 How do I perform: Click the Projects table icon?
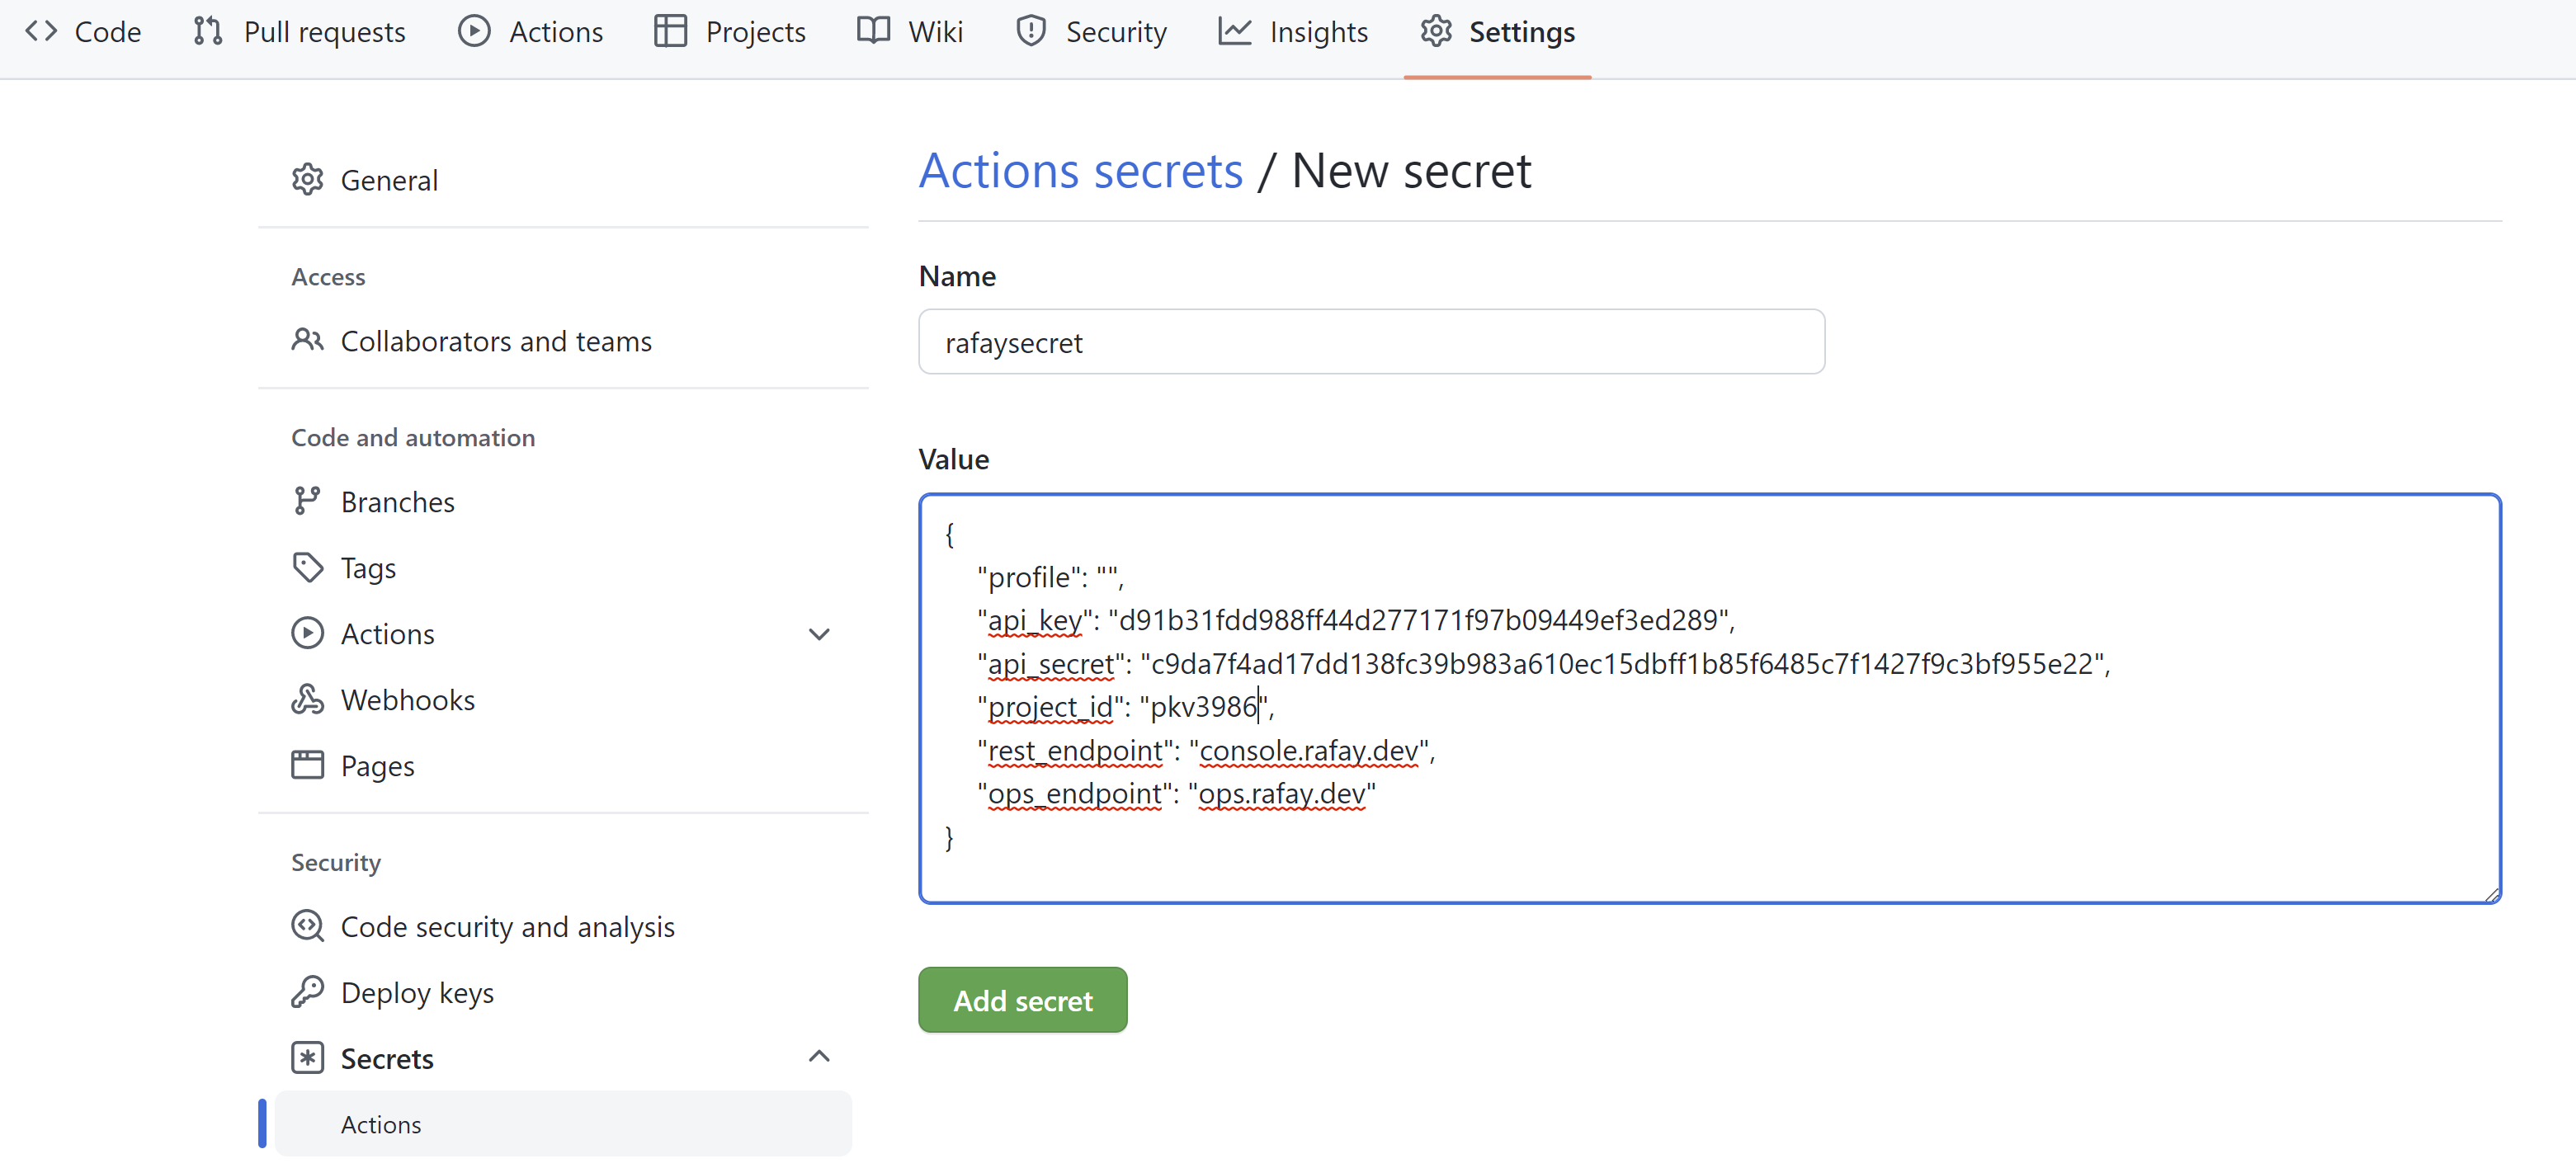point(670,32)
